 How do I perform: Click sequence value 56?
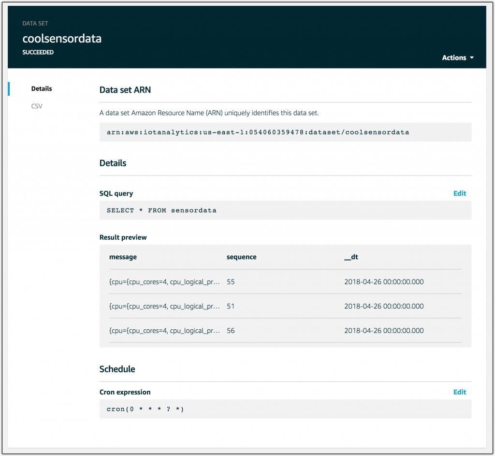[231, 331]
